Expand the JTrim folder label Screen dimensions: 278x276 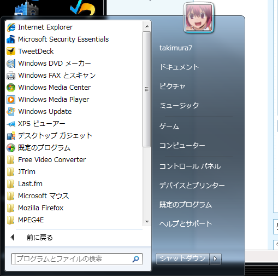coord(27,172)
